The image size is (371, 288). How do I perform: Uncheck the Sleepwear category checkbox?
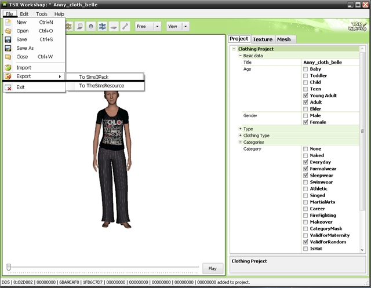click(x=305, y=176)
